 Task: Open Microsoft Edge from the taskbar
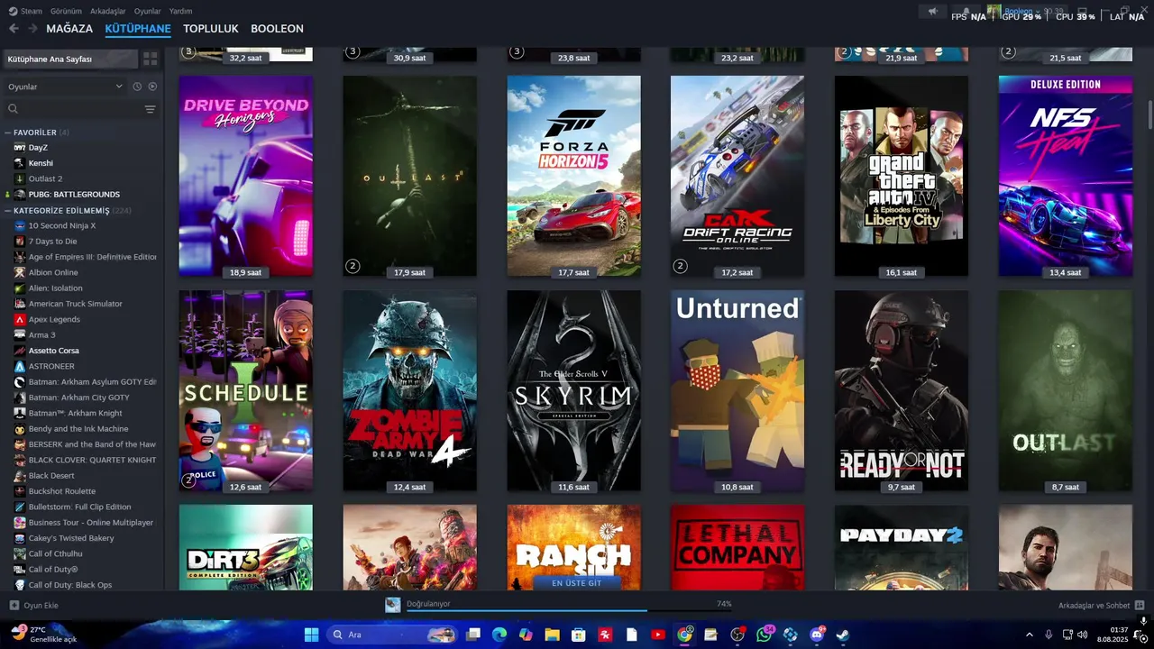coord(499,635)
